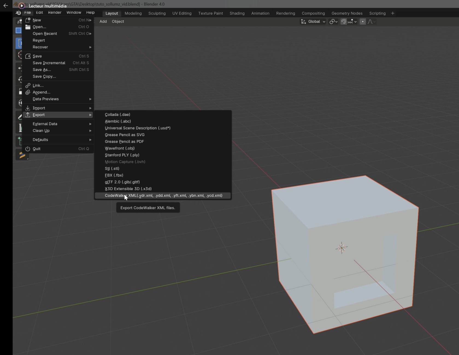Viewport: 459px width, 355px height.
Task: Select FBX (.fbx) export format
Action: point(114,175)
